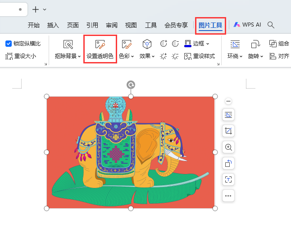Viewport: 291px width, 237px height.
Task: Open the floating more options ellipsis
Action: [228, 196]
